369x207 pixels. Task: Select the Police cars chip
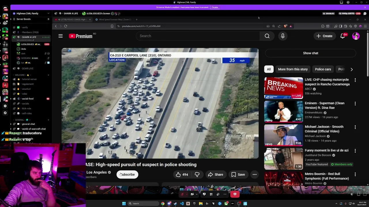(x=323, y=69)
